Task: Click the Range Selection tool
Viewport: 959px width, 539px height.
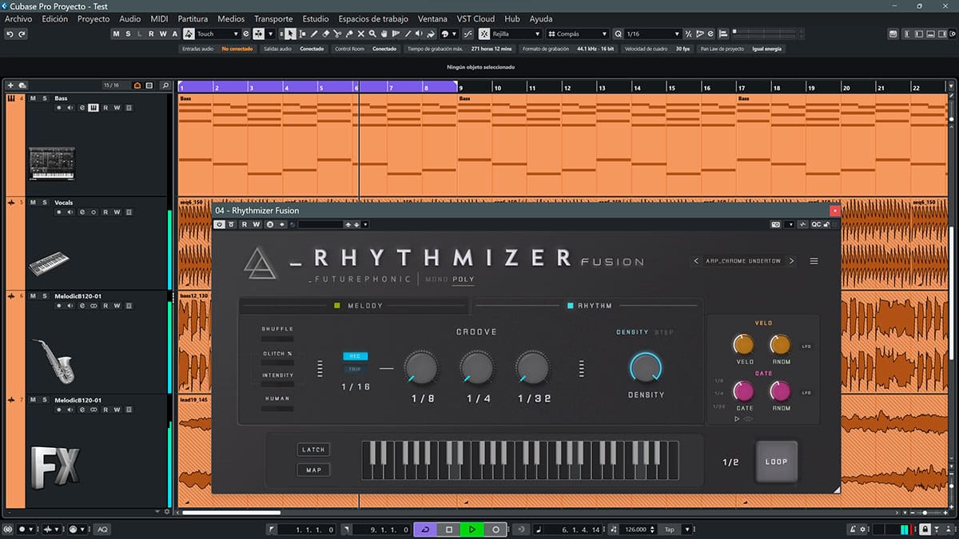Action: (303, 34)
